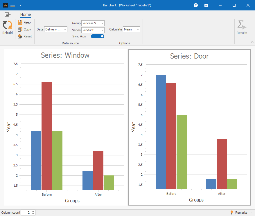Click the Rebuild icon

point(8,25)
